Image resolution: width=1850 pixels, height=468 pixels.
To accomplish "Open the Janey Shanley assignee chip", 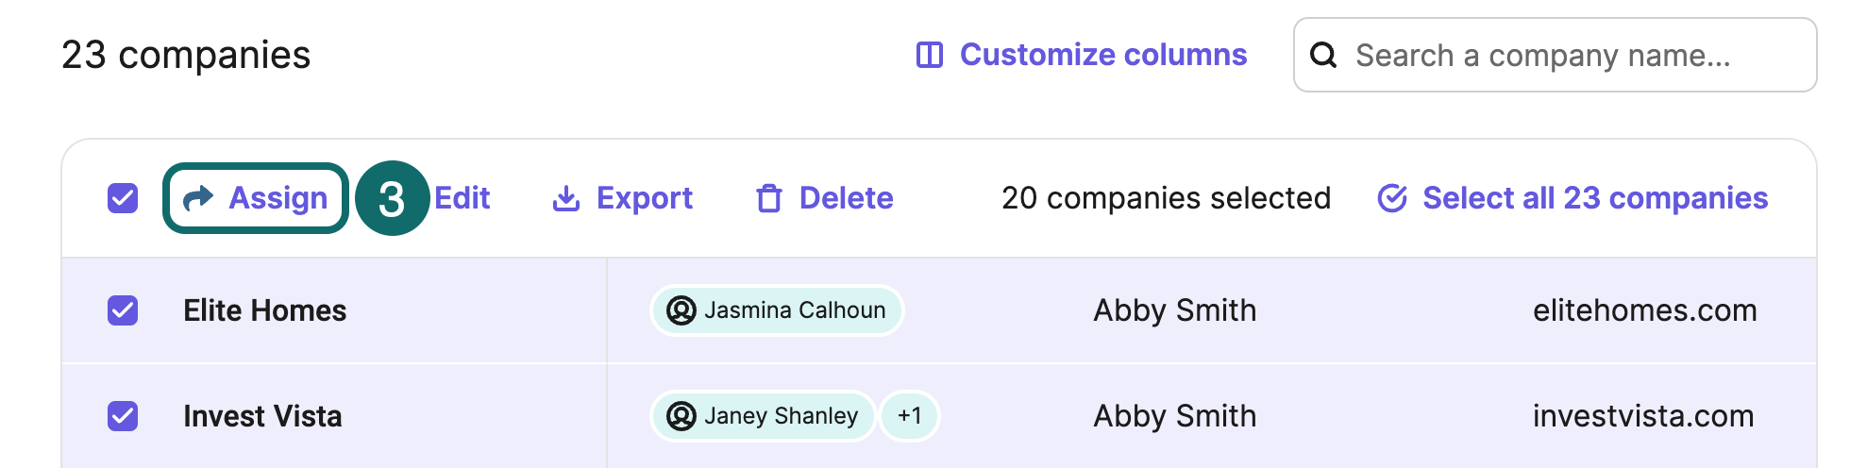I will click(x=781, y=416).
